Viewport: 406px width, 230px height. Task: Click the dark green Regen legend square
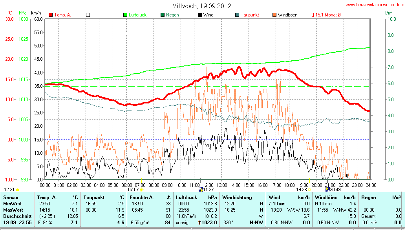point(163,15)
